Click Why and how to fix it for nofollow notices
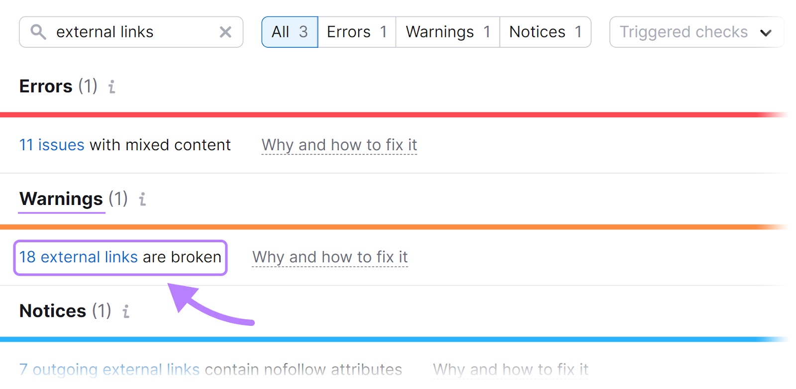This screenshot has height=389, width=796. click(510, 369)
